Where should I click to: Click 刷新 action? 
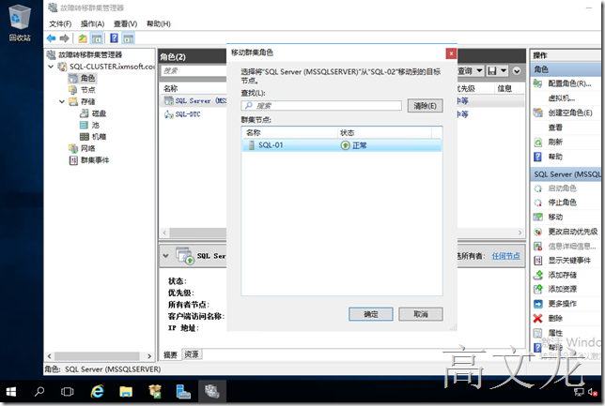point(555,143)
